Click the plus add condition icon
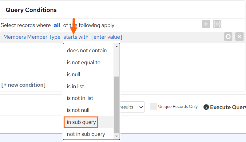Screen dimensions: 246x142 coord(206,24)
